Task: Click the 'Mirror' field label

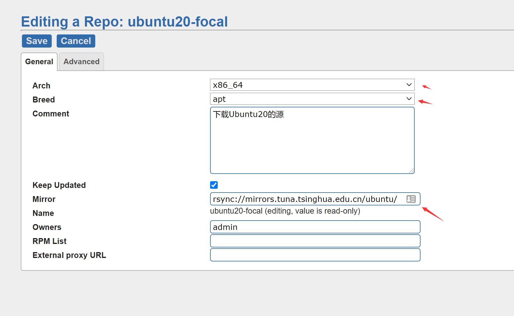Action: tap(44, 199)
